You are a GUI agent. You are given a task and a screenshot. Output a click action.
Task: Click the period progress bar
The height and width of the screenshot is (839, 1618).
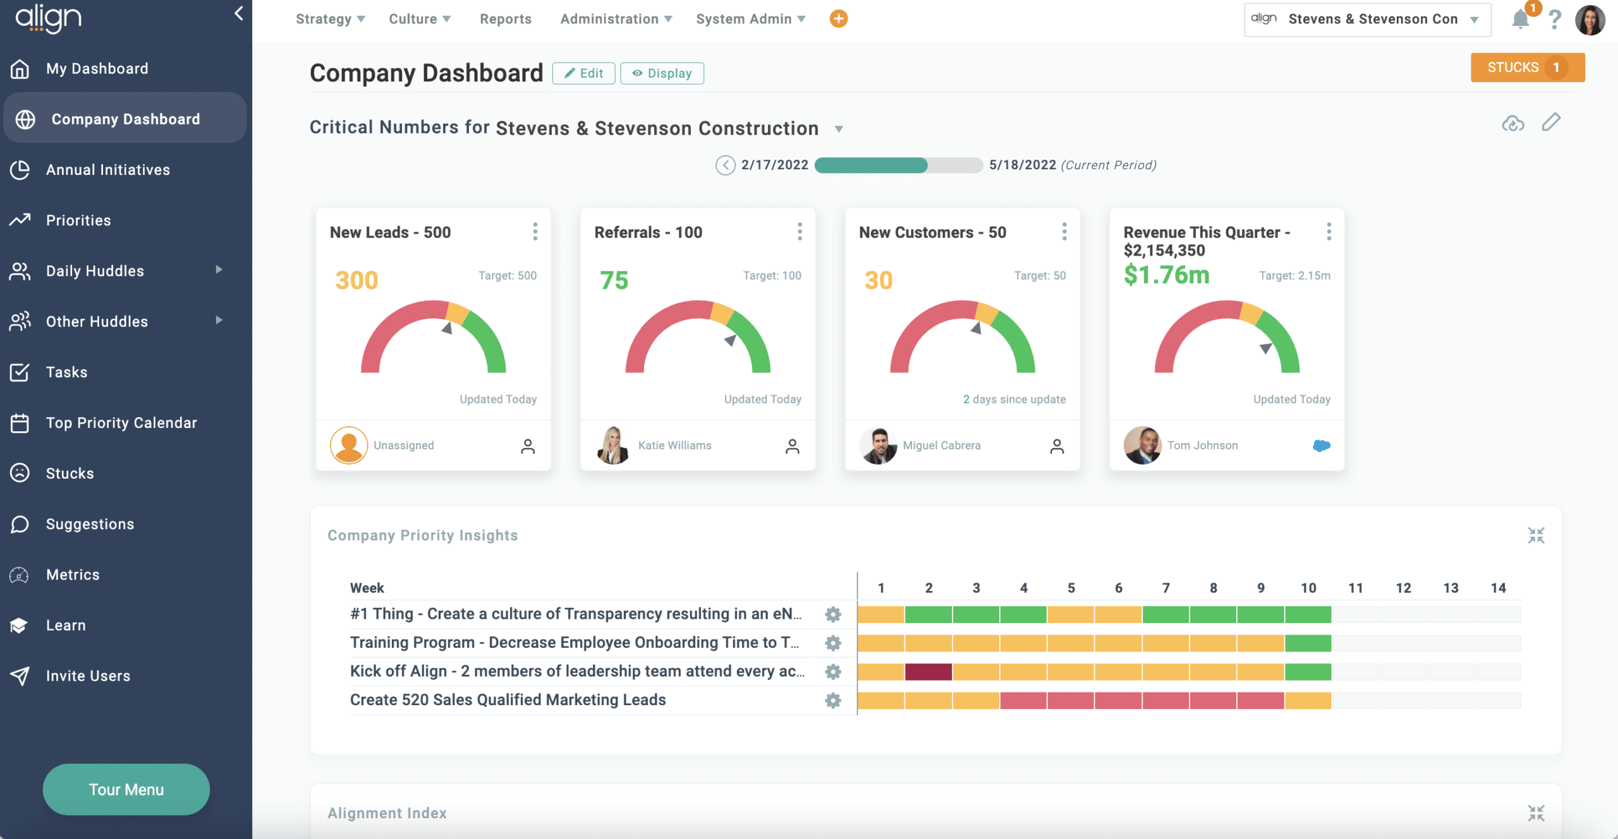pyautogui.click(x=898, y=165)
